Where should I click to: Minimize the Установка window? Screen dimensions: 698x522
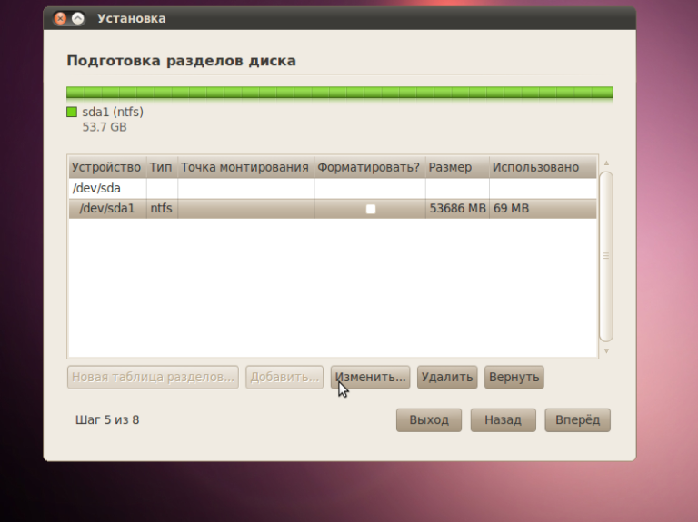(x=78, y=18)
